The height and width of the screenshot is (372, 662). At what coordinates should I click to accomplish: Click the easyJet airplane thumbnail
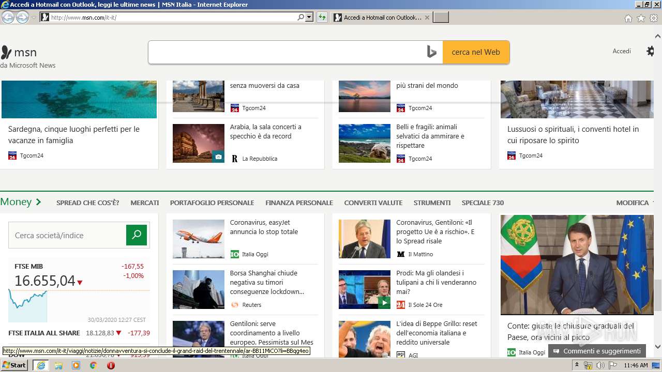point(199,239)
